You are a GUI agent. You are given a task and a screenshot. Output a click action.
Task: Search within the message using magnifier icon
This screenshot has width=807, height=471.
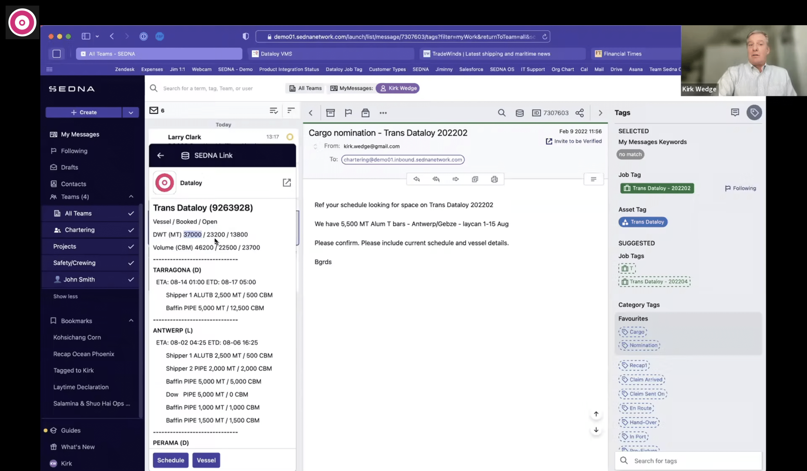pos(502,113)
